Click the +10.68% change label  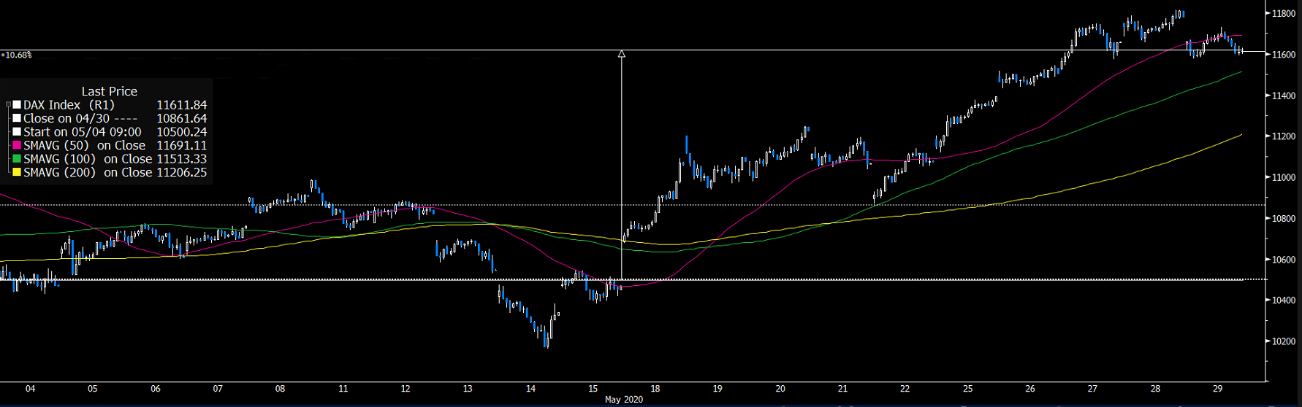[x=16, y=55]
